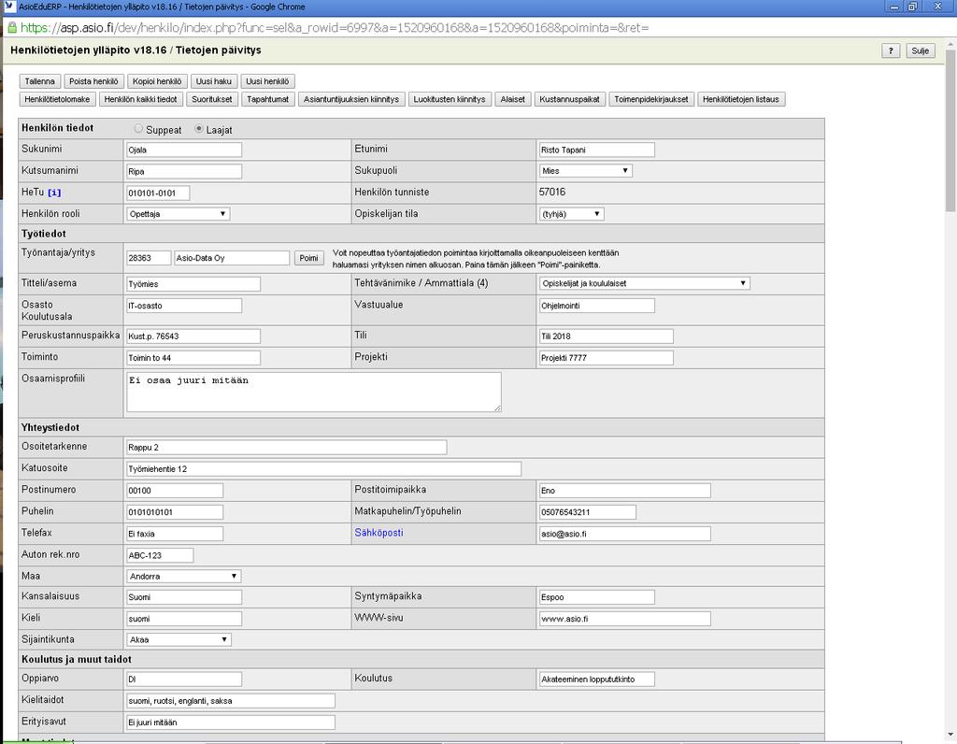Click the Postitoimipaikka field
Screen dimensions: 957x744
624,490
